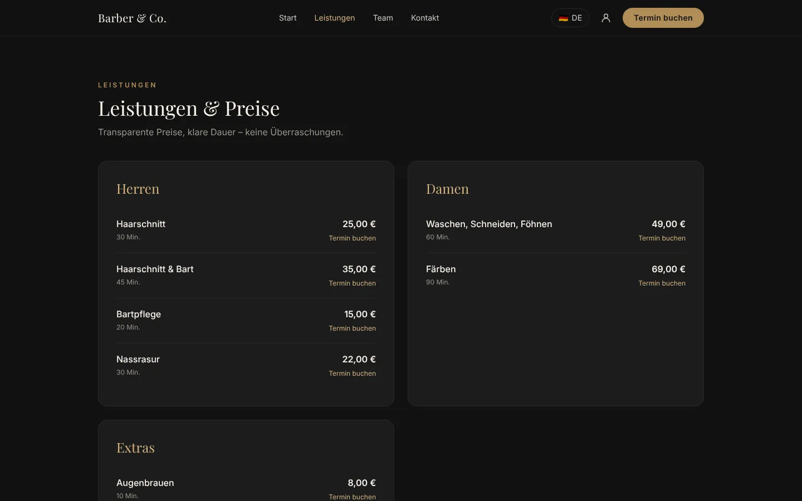Select the Extras category heading
This screenshot has width=802, height=501.
[x=135, y=448]
